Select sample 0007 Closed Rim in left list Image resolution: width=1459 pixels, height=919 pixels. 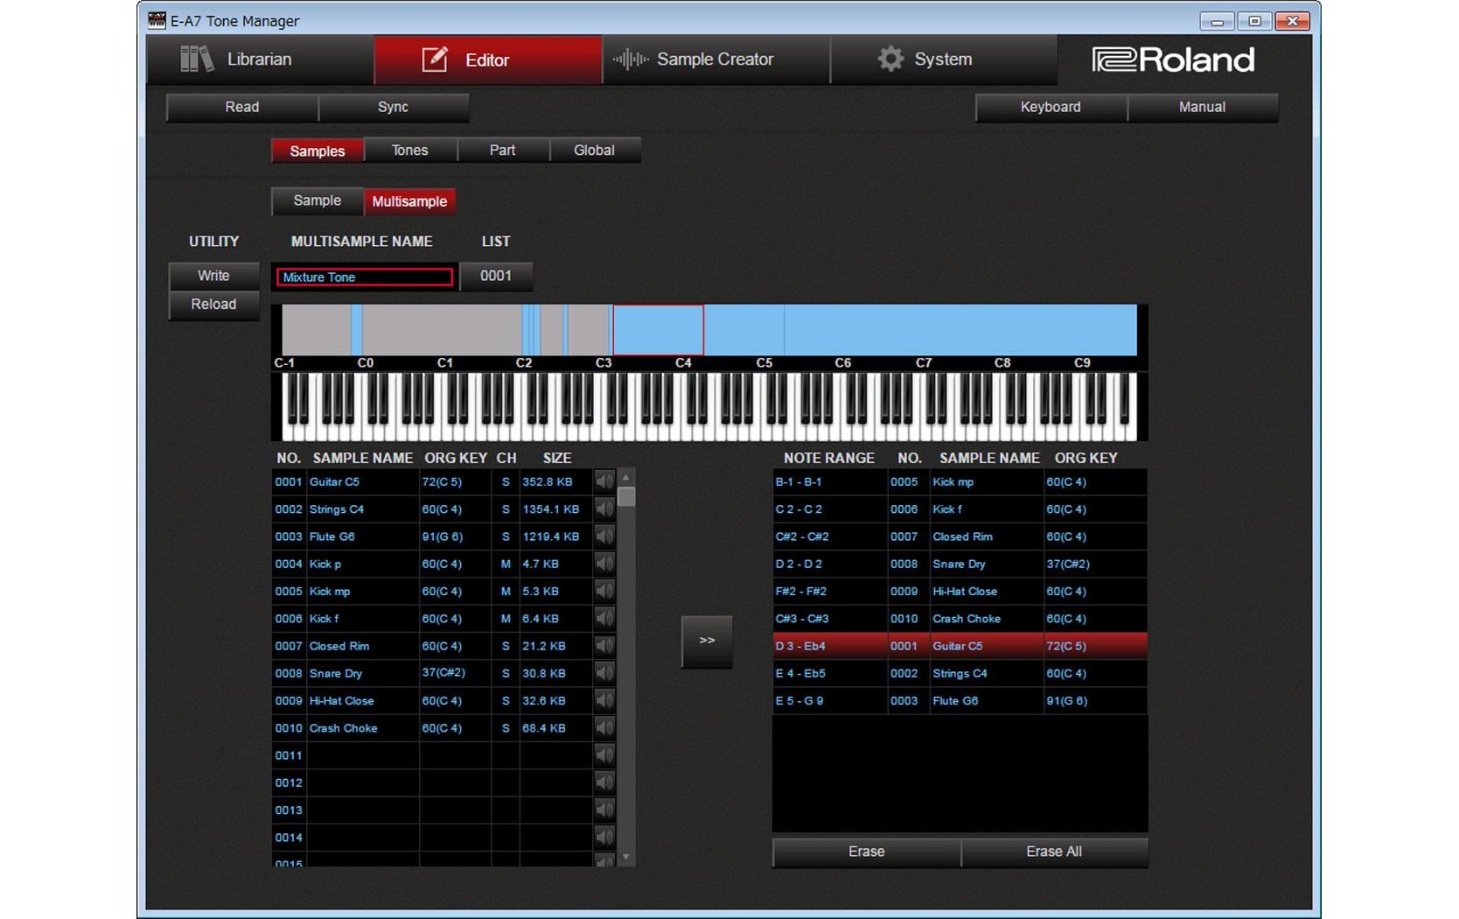point(432,645)
